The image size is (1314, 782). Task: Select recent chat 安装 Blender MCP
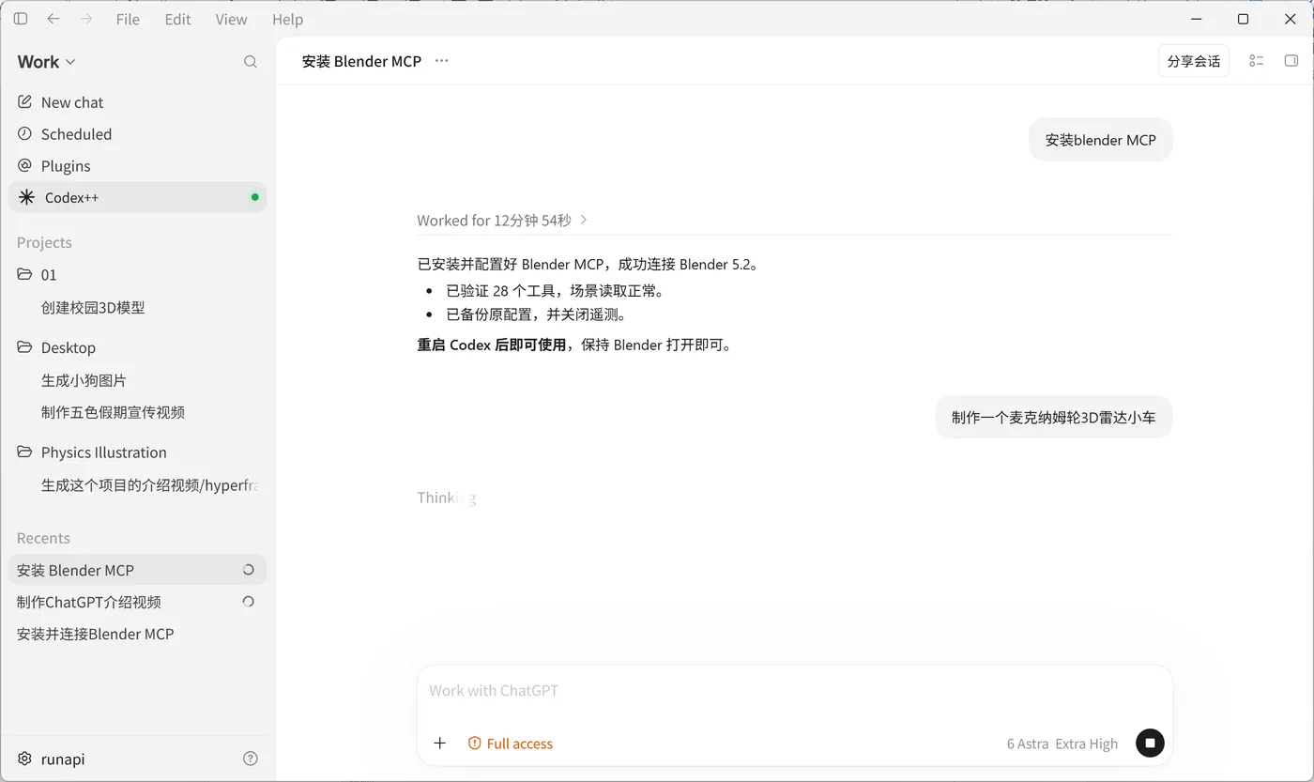pyautogui.click(x=137, y=570)
